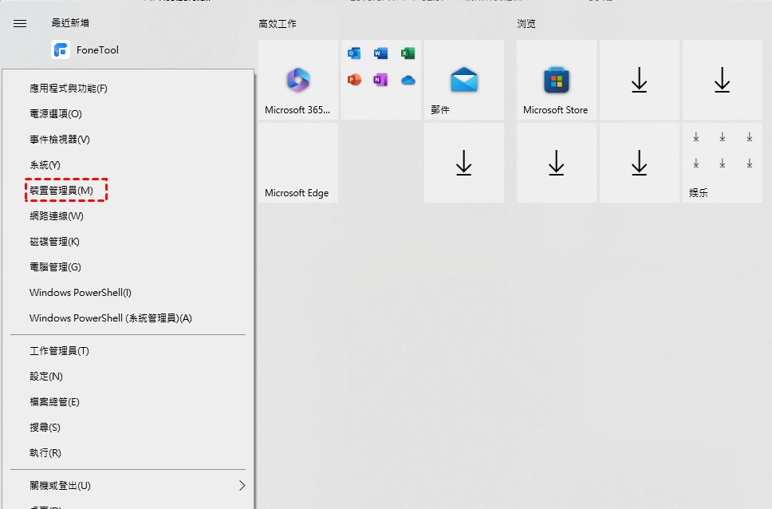
Task: Open the Microsoft Edge tile
Action: pyautogui.click(x=298, y=163)
